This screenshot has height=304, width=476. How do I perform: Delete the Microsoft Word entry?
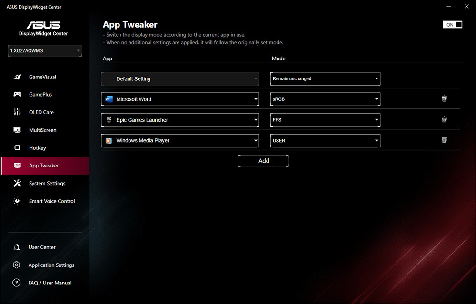(x=444, y=99)
